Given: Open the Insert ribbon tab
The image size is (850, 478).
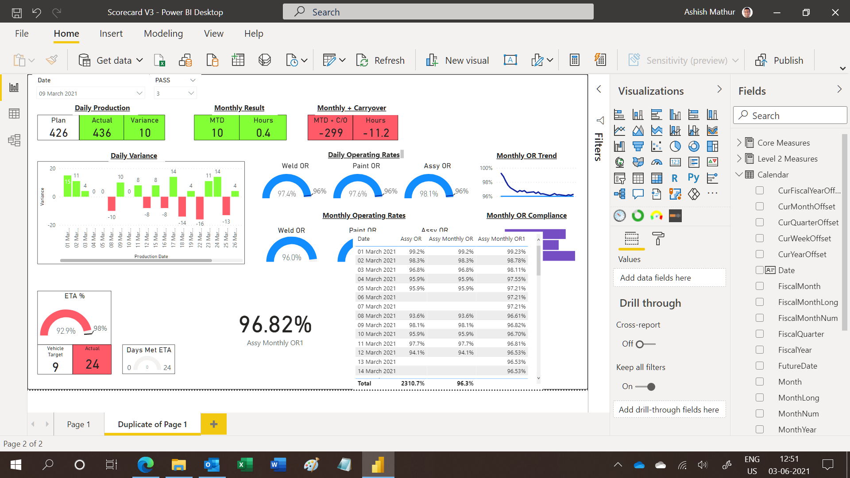Looking at the screenshot, I should 111,34.
